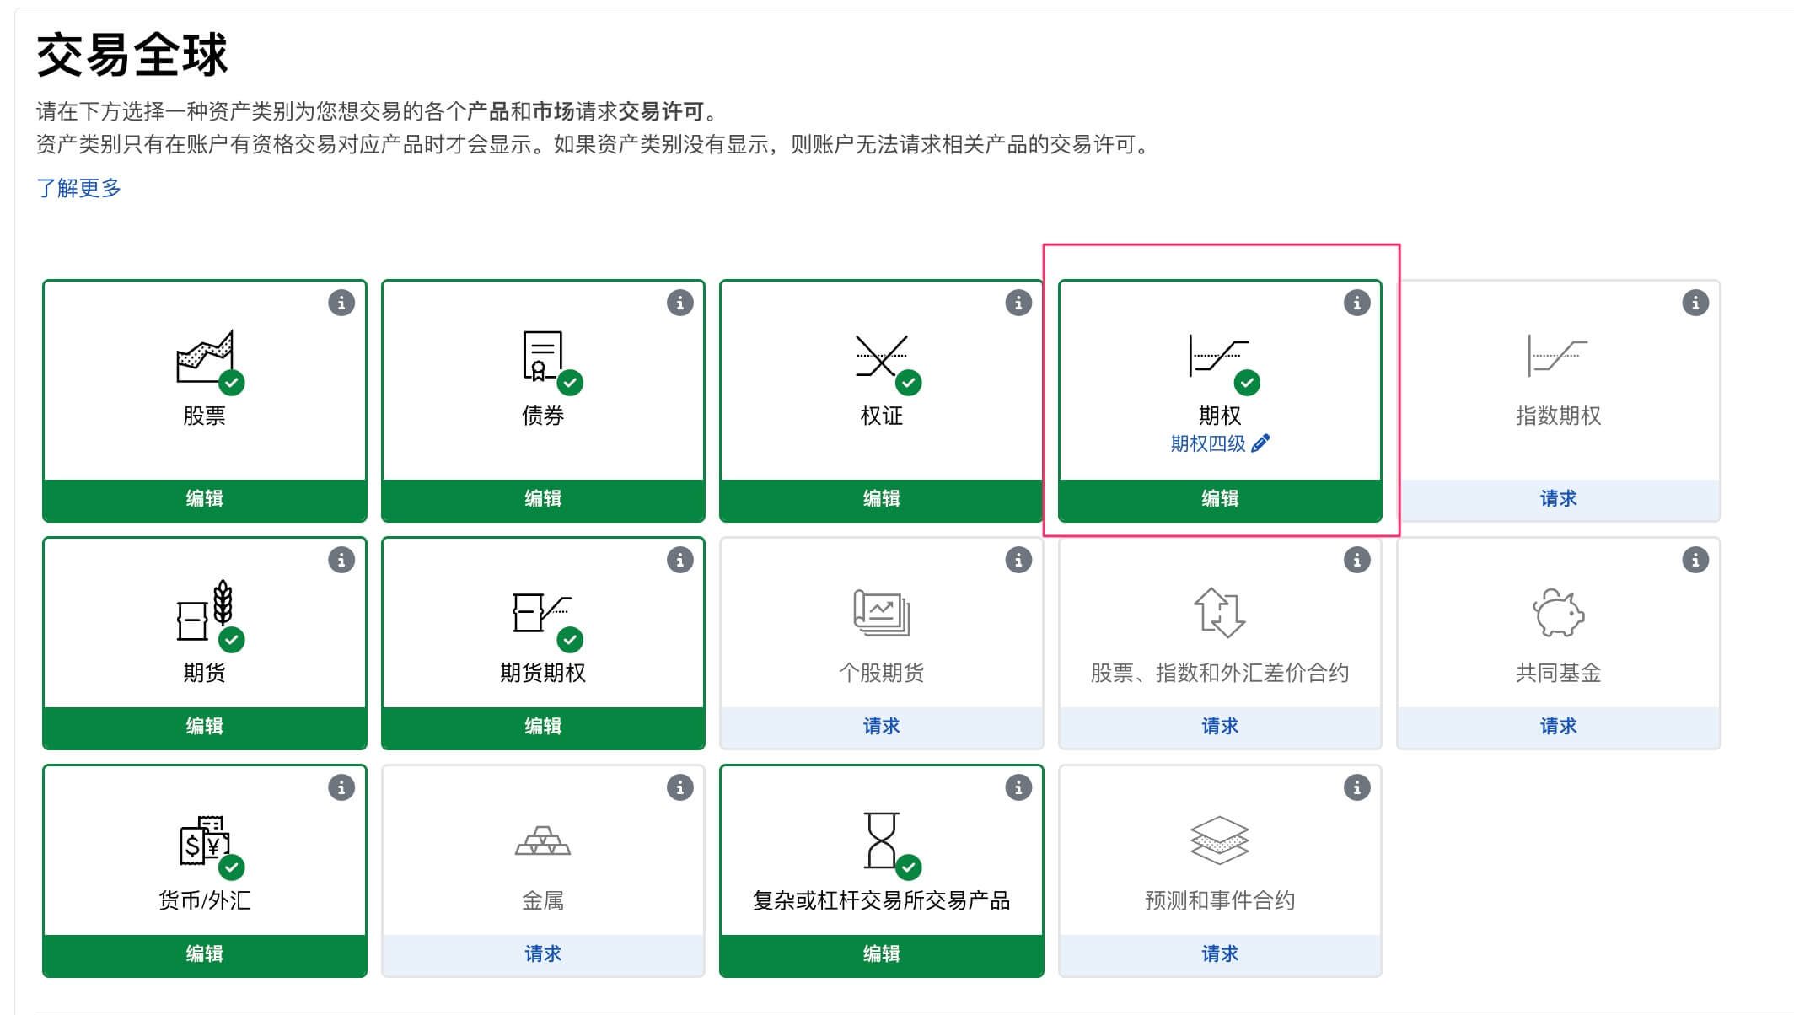Image resolution: width=1794 pixels, height=1015 pixels.
Task: Click the info icon on 股票 card
Action: pos(341,303)
